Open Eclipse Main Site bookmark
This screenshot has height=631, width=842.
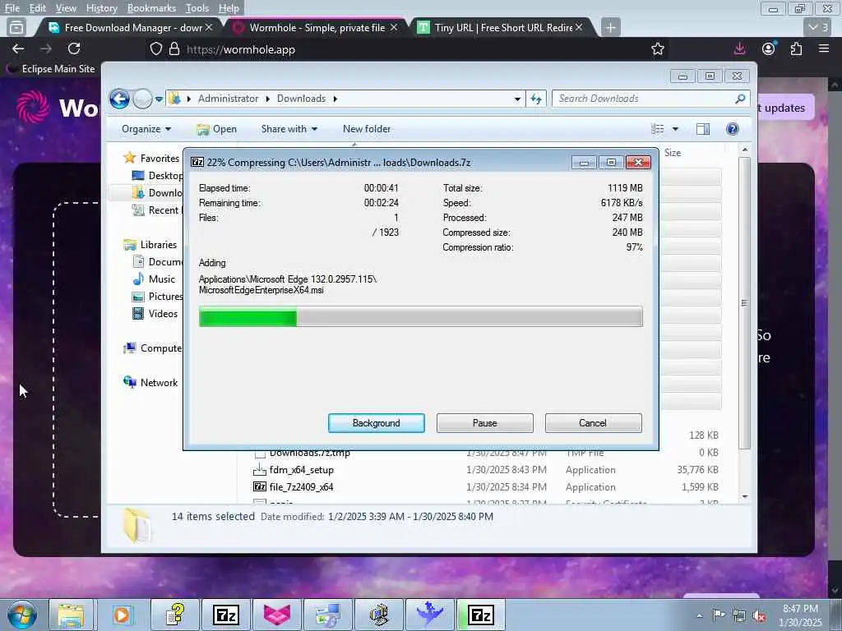point(51,69)
